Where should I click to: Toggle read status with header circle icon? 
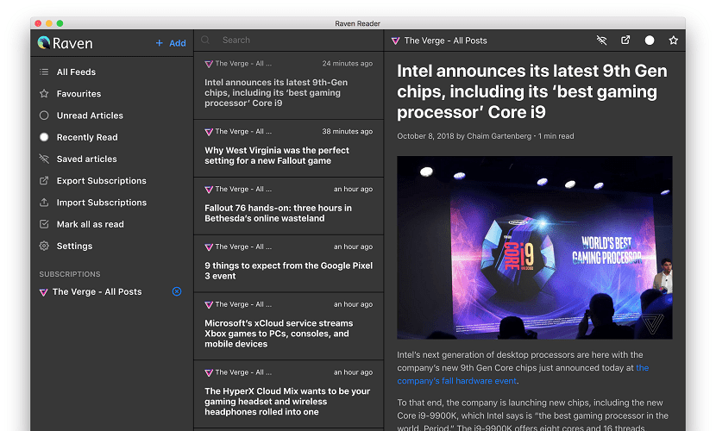650,41
